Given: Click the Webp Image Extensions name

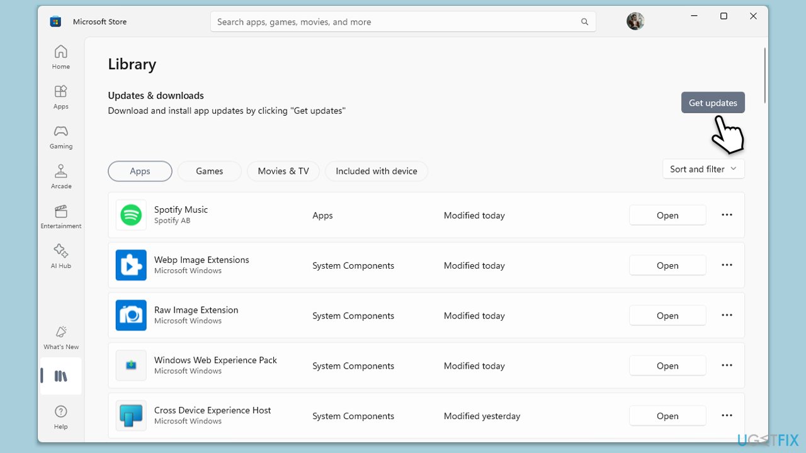Looking at the screenshot, I should click(201, 260).
